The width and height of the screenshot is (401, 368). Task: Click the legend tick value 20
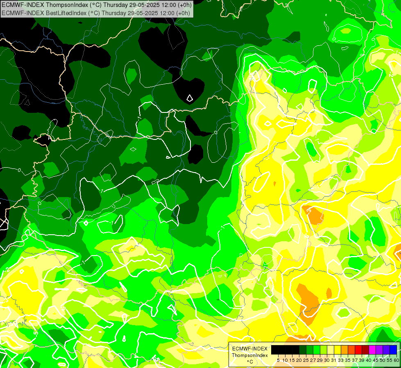[299, 360]
